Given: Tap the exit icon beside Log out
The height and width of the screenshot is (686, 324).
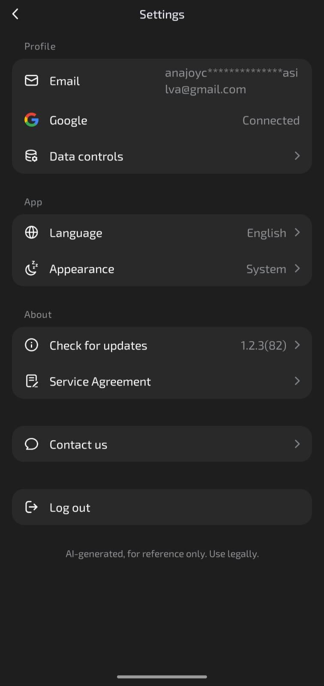Looking at the screenshot, I should [31, 507].
